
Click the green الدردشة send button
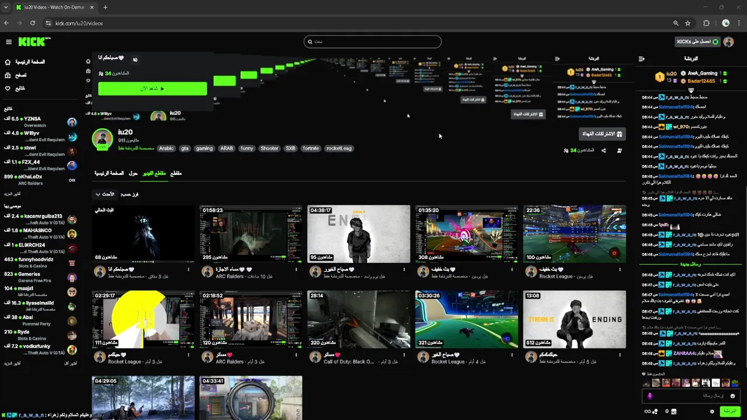coord(729,411)
